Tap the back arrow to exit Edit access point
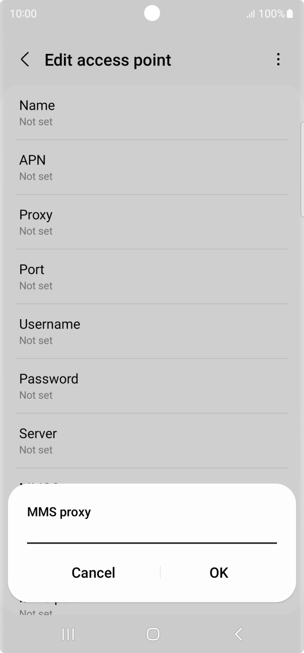This screenshot has width=304, height=653. coord(25,59)
